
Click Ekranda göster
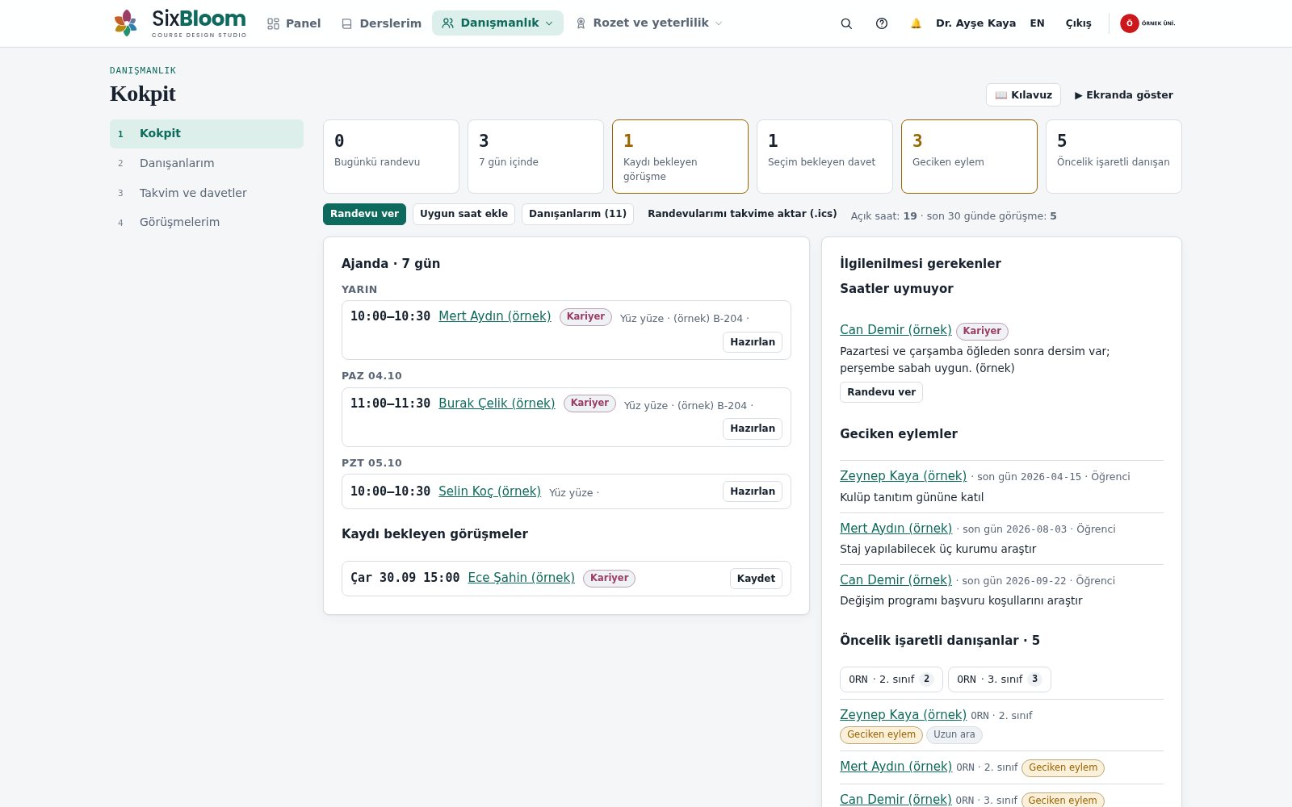(1123, 94)
